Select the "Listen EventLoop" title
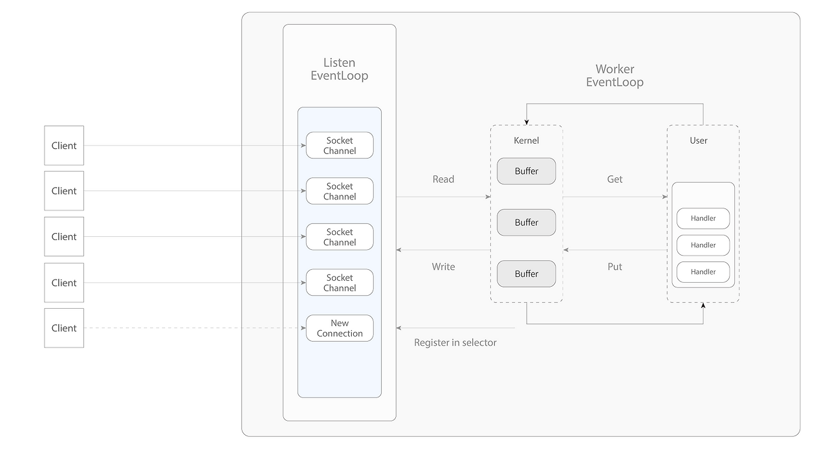The height and width of the screenshot is (466, 828). pos(340,69)
